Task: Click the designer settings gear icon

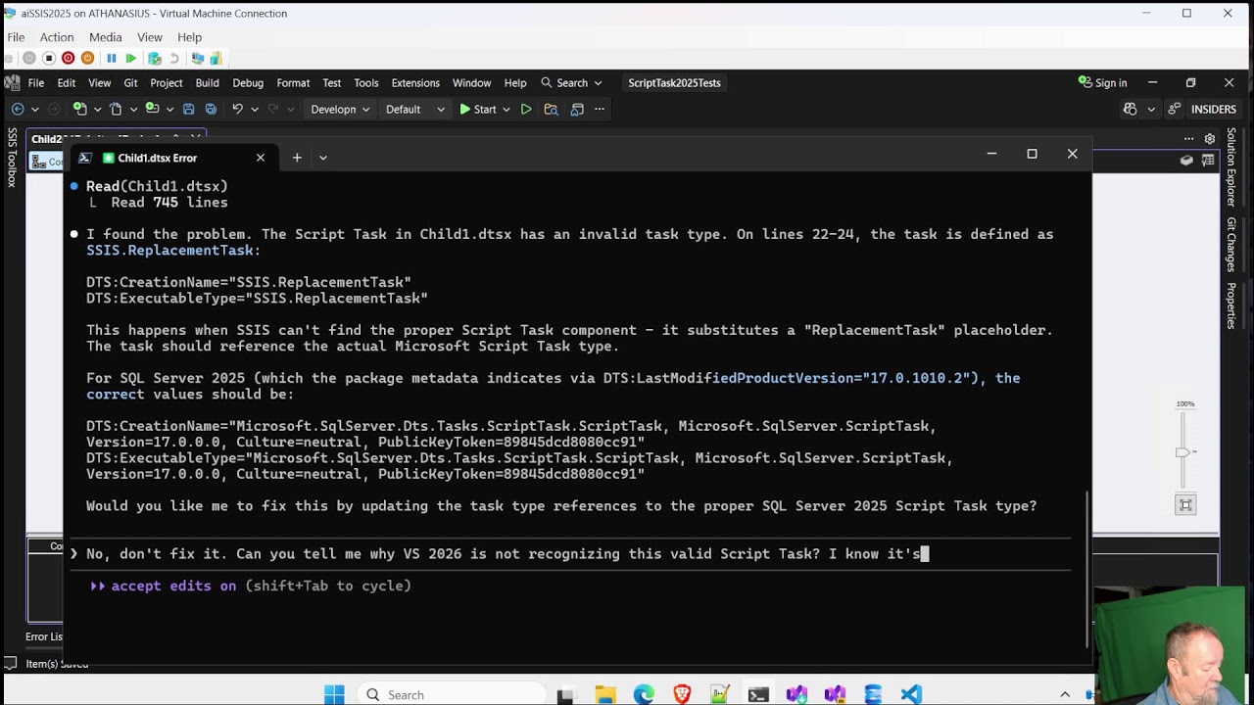Action: pos(1210,138)
